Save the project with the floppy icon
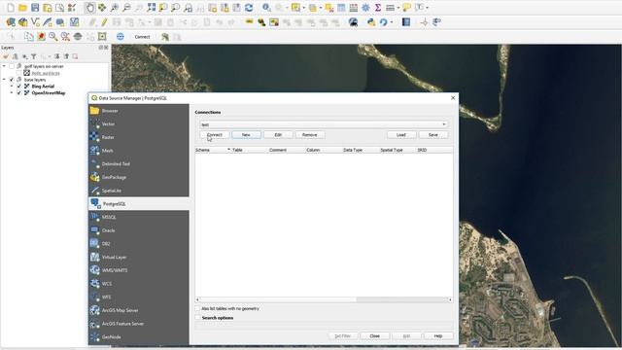 coord(35,7)
